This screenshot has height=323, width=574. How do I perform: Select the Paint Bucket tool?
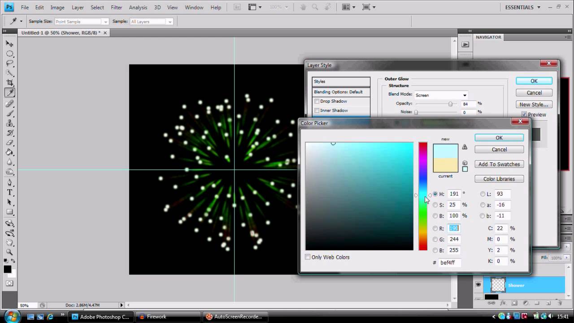tap(9, 153)
